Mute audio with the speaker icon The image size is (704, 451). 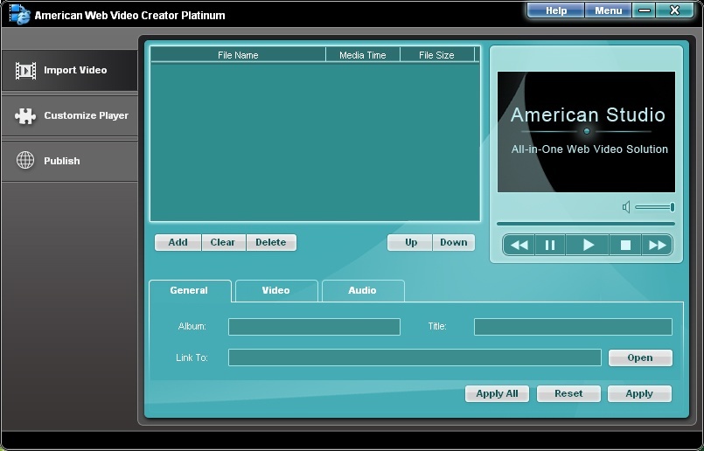coord(626,207)
